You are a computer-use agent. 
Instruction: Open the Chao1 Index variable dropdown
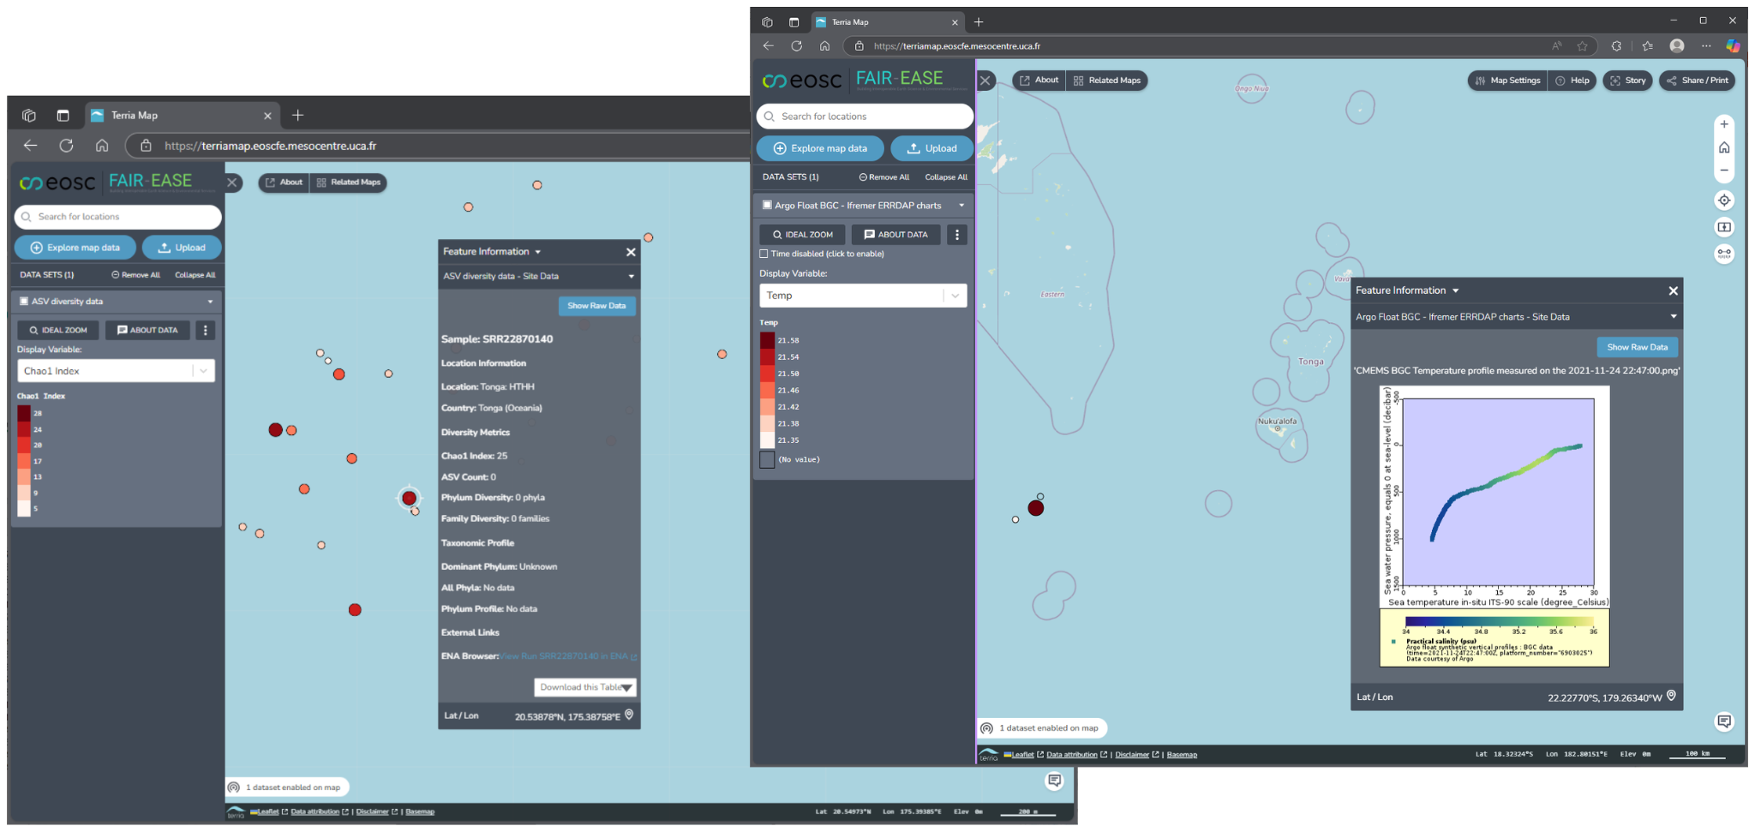tap(203, 370)
